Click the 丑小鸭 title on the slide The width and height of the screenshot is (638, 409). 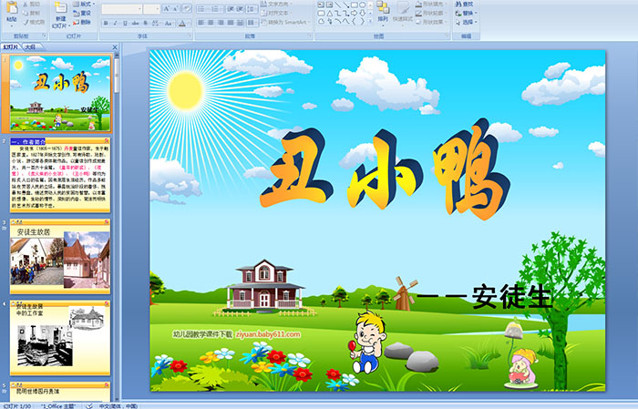385,169
